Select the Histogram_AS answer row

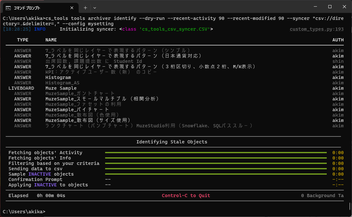[62, 83]
